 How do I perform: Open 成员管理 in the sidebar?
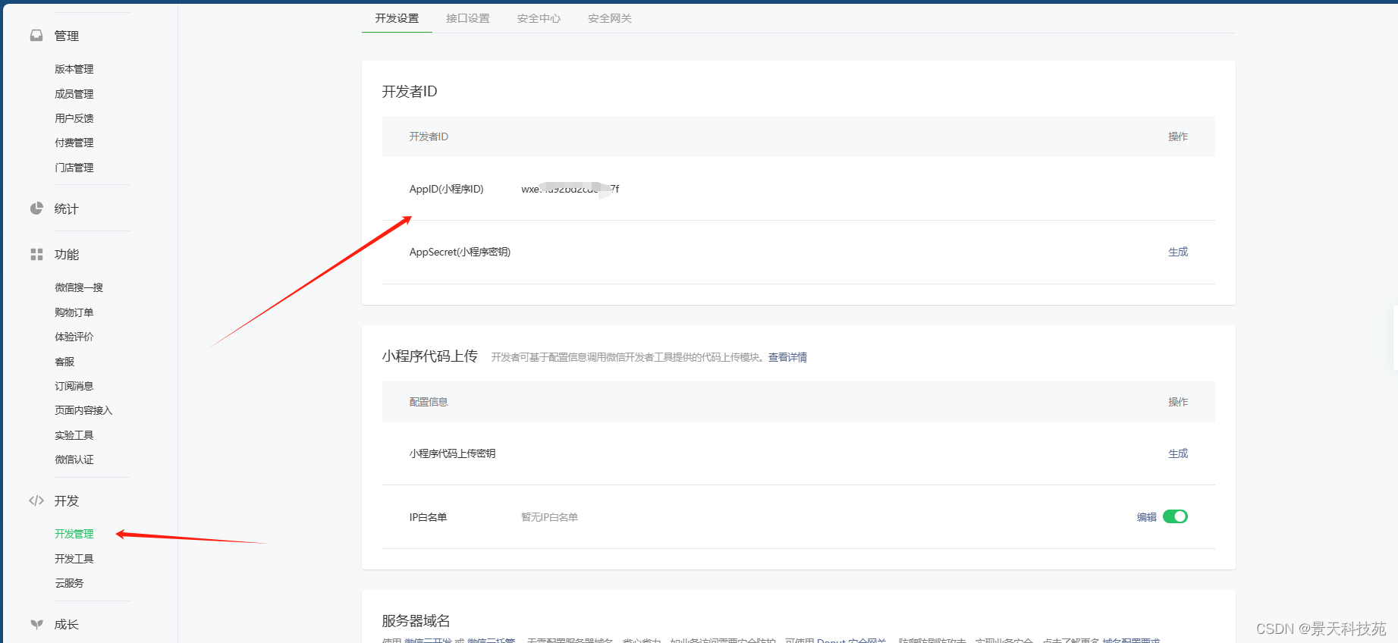coord(74,94)
